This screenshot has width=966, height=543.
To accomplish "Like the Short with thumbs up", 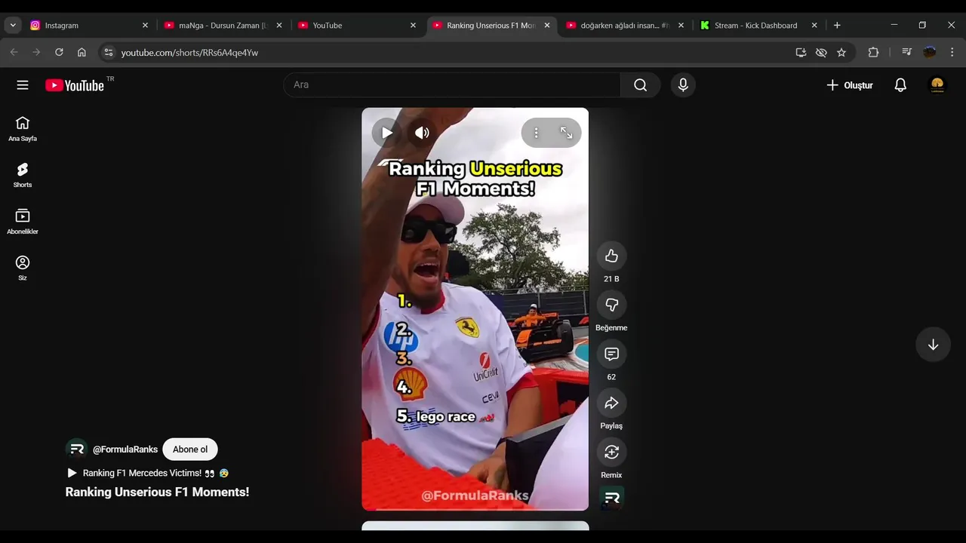I will [611, 256].
